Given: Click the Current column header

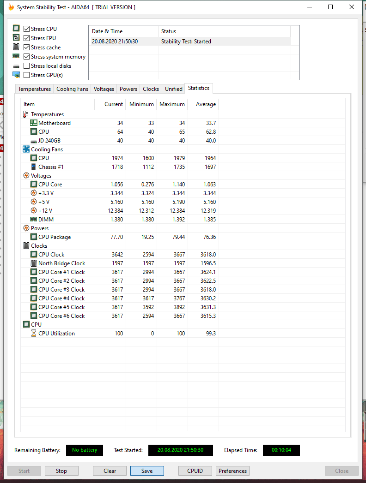Looking at the screenshot, I should (x=110, y=104).
